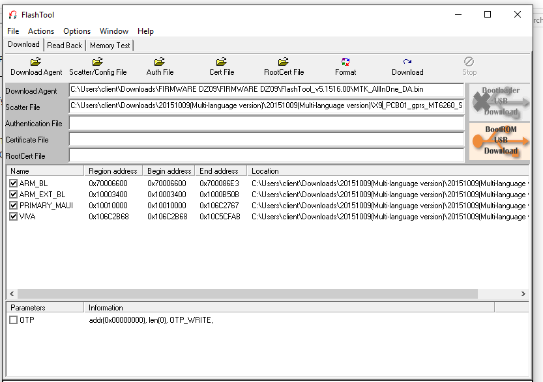Select end address 0x10C5CFAB
543x382 pixels.
220,217
